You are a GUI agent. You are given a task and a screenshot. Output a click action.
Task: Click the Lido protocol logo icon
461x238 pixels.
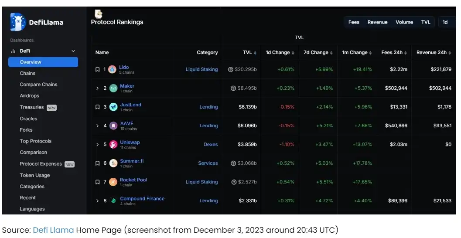113,70
